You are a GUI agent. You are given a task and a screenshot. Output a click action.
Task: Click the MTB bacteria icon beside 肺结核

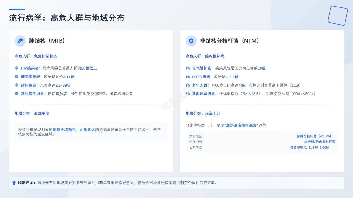[x=20, y=41]
